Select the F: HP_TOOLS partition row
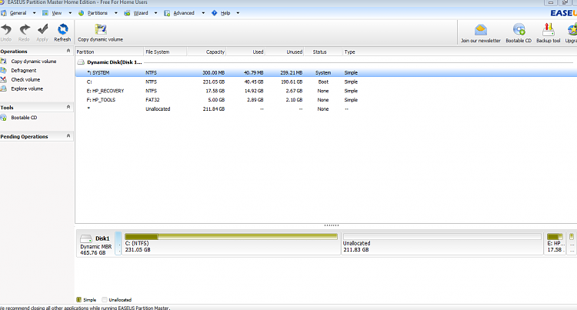577x310 pixels. [326, 100]
